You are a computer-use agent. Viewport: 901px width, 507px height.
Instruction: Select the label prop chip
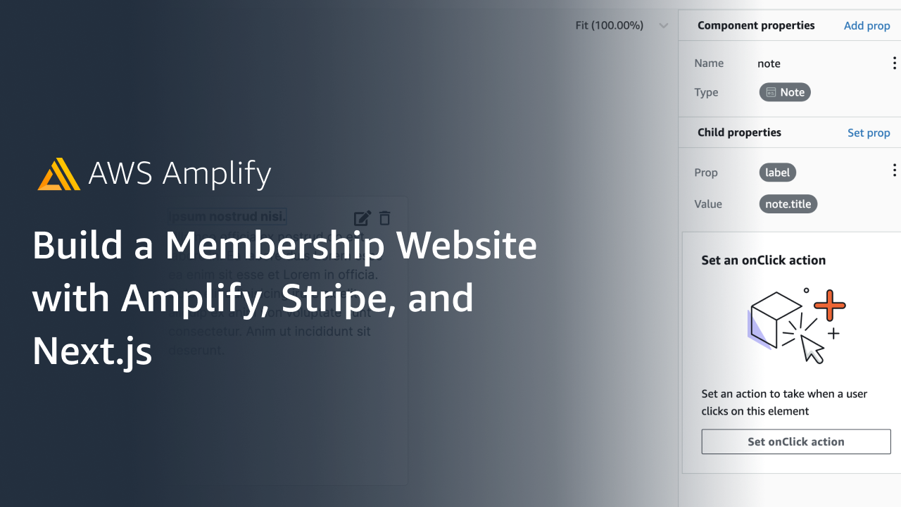777,173
